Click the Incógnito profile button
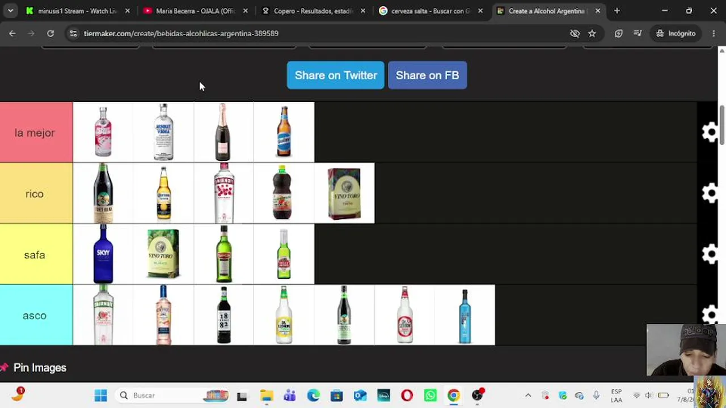 (676, 33)
